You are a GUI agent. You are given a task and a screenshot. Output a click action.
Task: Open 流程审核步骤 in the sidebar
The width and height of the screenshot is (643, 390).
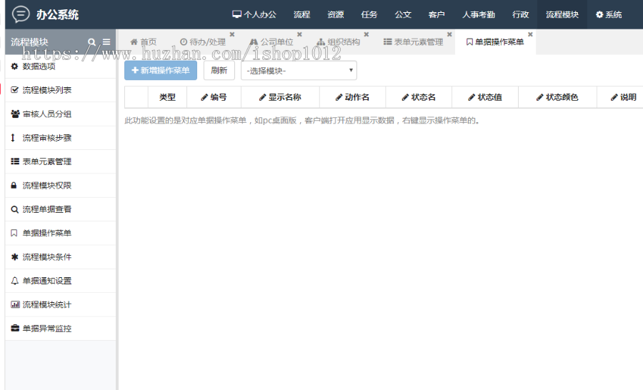click(60, 138)
